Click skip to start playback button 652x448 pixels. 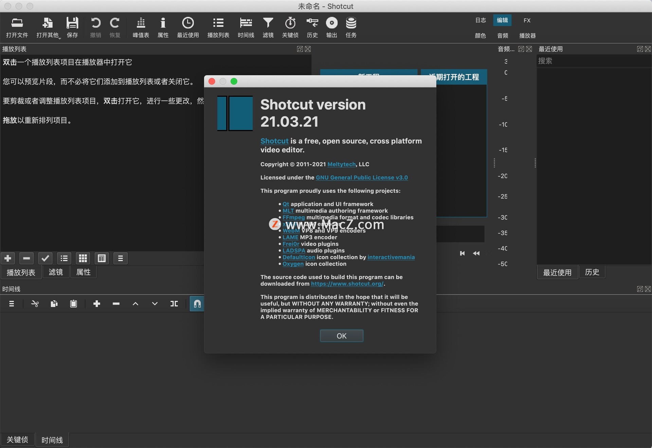tap(462, 253)
